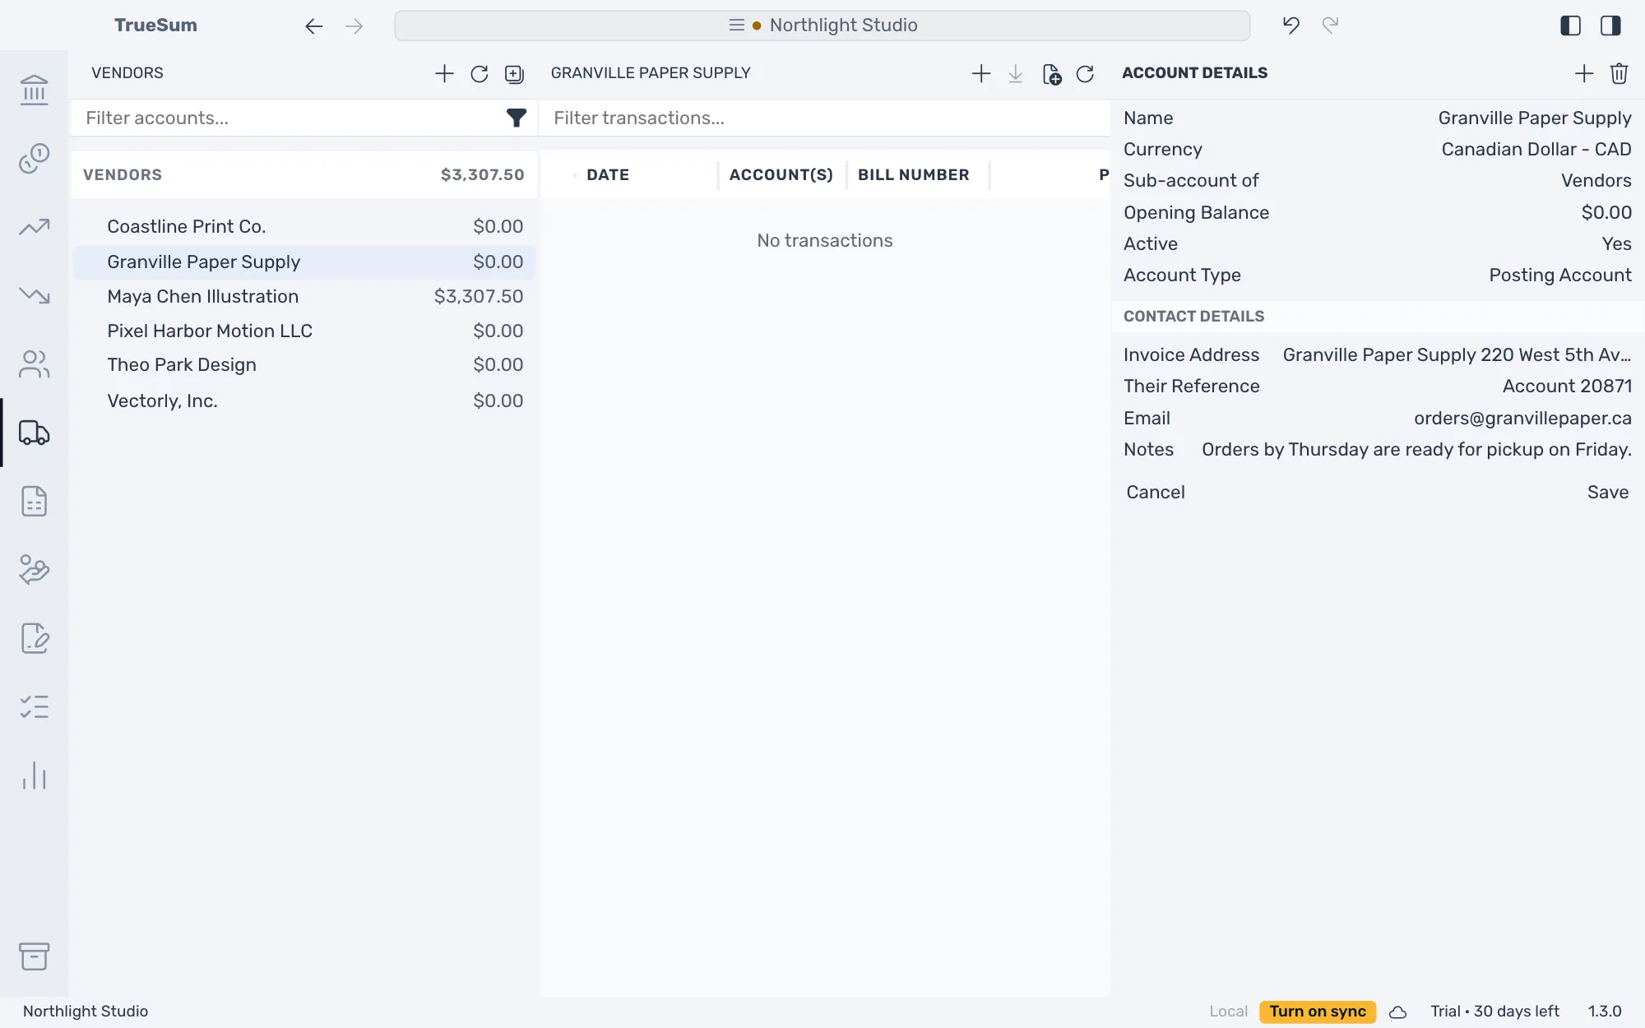Toggle the left sidebar panel icon
Screen dimensions: 1645x1028
[1570, 25]
